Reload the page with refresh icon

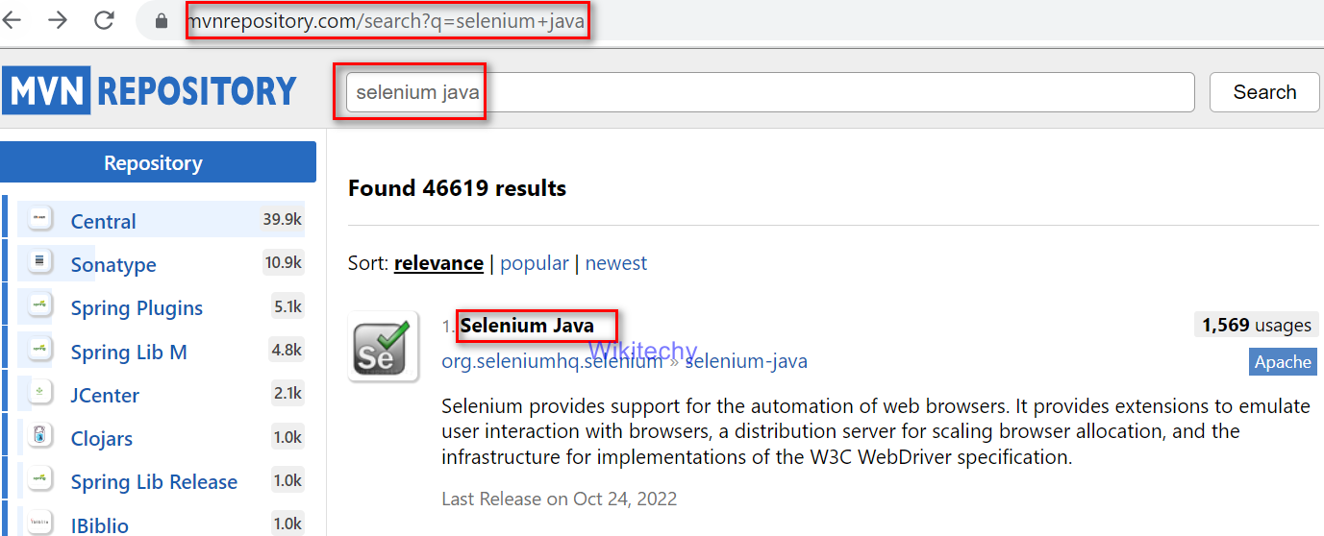(x=104, y=20)
